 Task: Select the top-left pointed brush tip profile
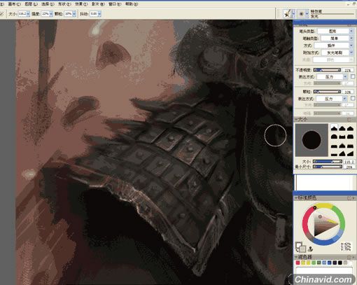(x=334, y=128)
